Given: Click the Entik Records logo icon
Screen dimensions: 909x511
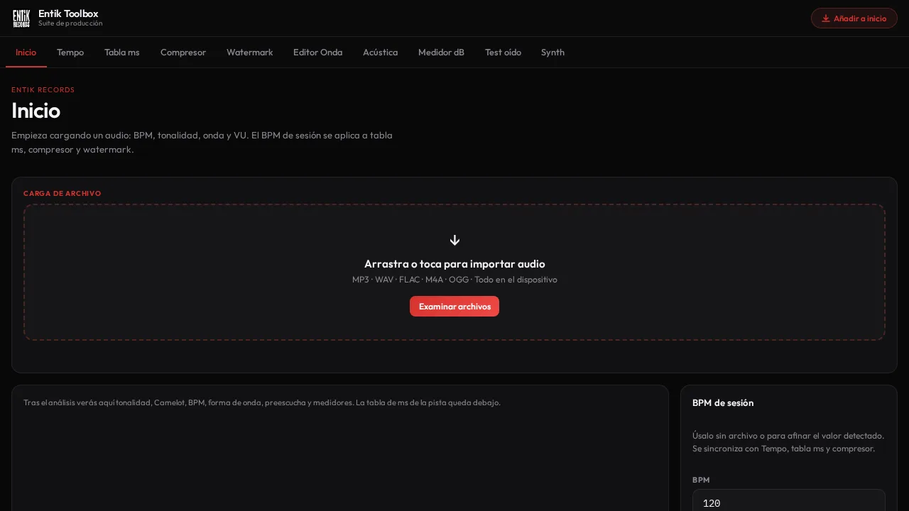Looking at the screenshot, I should click(21, 18).
